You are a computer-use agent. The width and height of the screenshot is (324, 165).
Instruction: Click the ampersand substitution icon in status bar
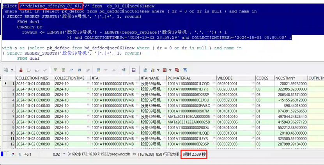pos(20,154)
